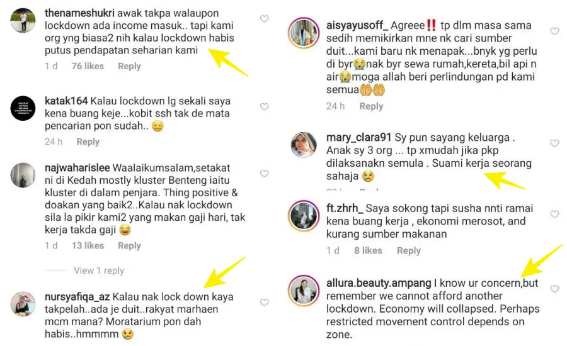Reply to ft.zhrh_'s comment

[x=409, y=250]
